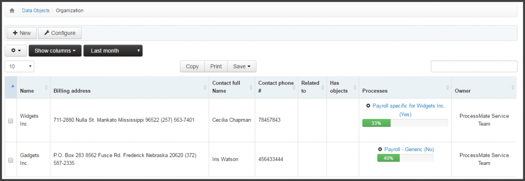Tick the Gadgets Inc. row checkbox
The width and height of the screenshot is (525, 181).
pos(11,160)
